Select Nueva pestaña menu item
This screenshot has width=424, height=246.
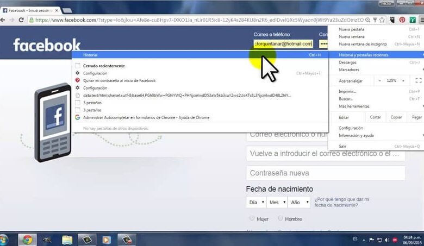[376, 29]
